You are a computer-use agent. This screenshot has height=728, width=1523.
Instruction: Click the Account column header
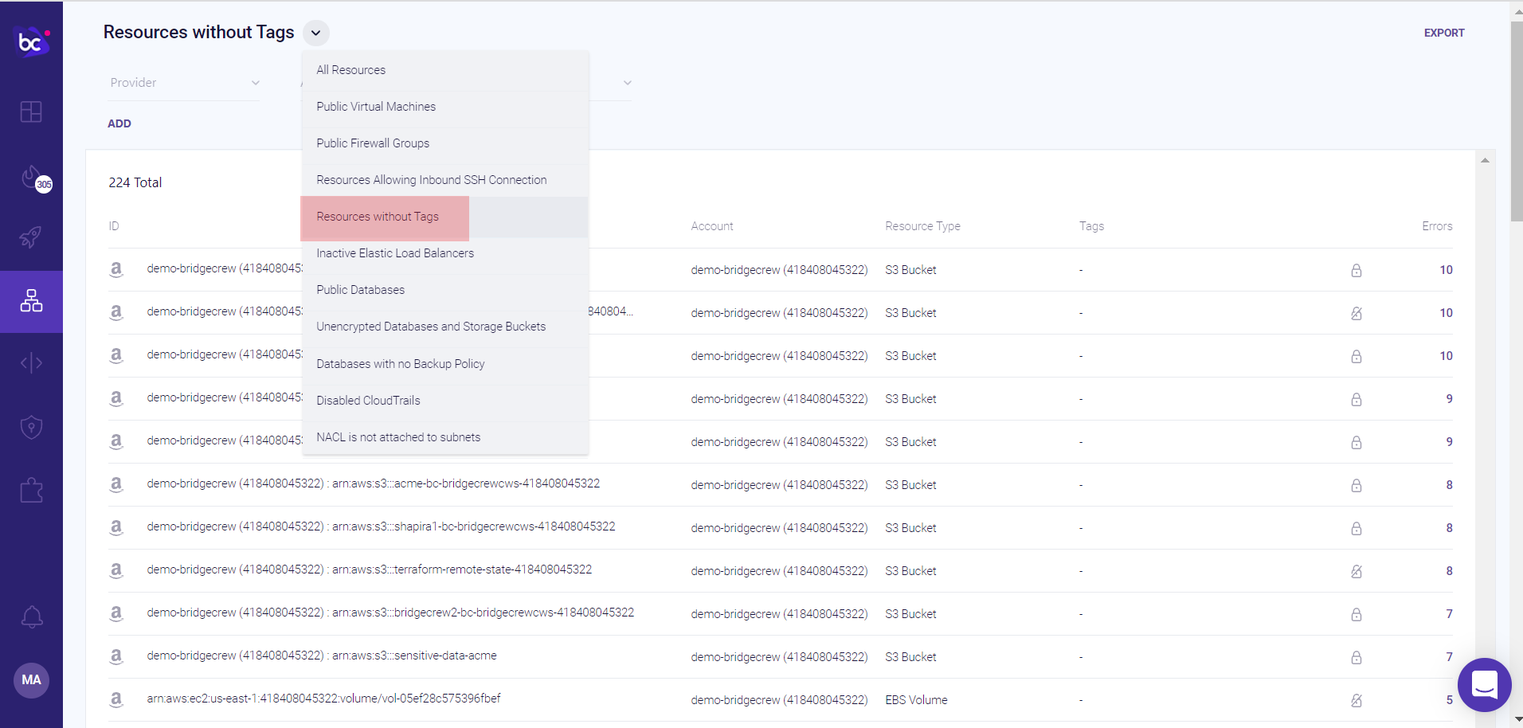tap(712, 226)
